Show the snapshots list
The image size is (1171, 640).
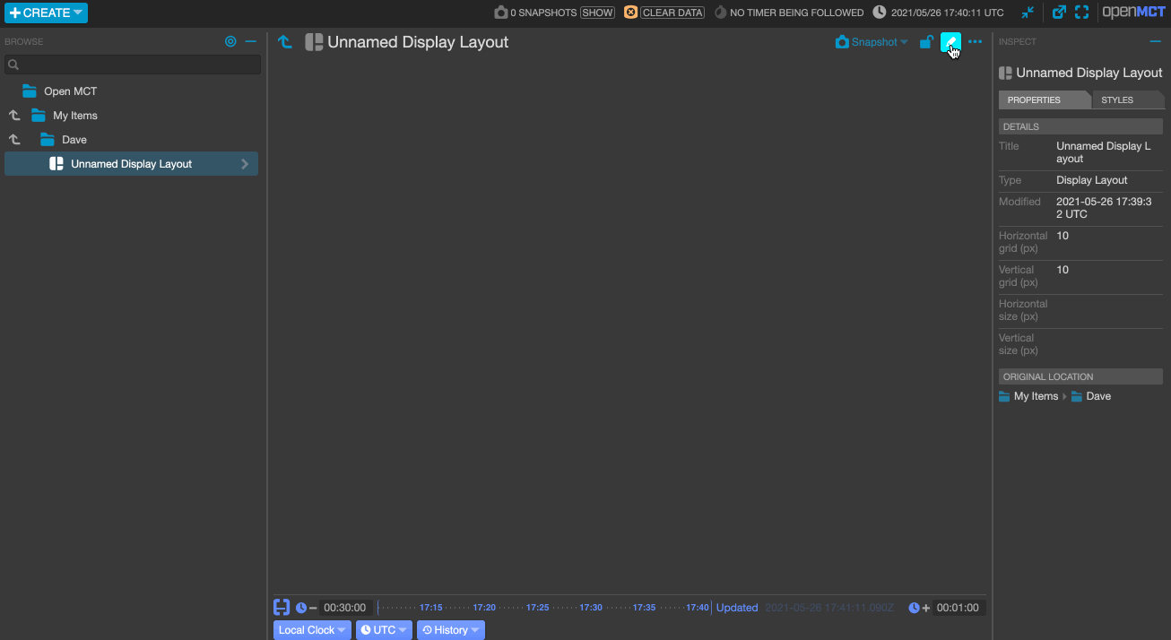pos(597,13)
